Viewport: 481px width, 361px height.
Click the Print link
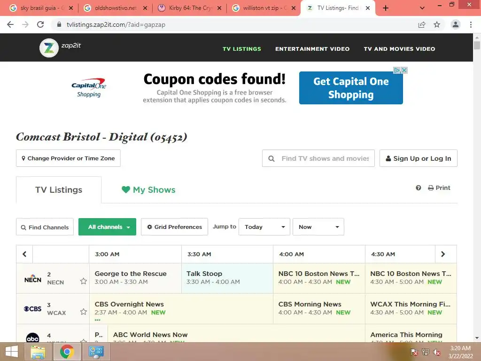tap(439, 188)
